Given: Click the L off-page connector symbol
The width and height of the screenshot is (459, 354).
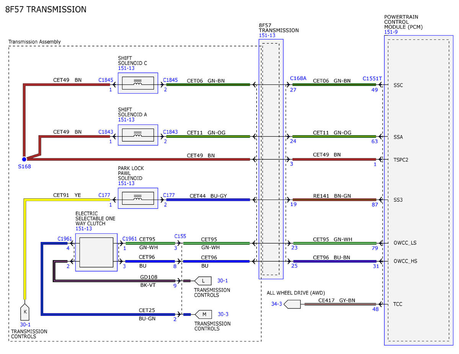Looking at the screenshot, I should (x=203, y=281).
